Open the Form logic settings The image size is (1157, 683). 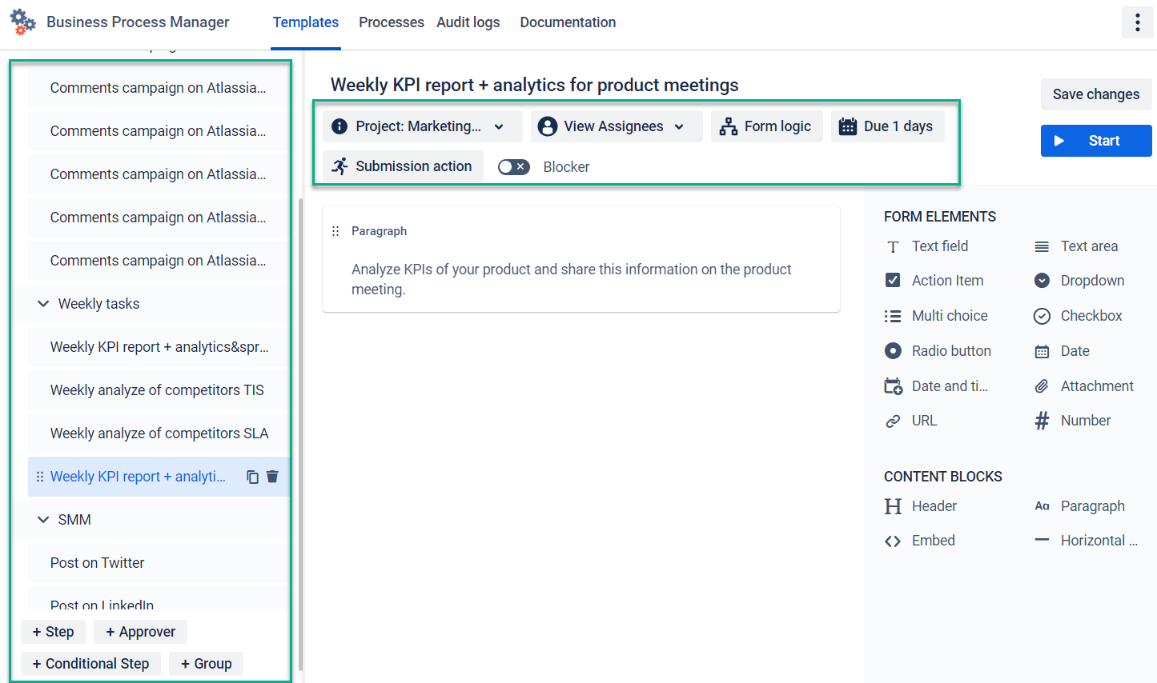(767, 126)
